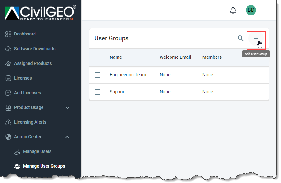This screenshot has height=183, width=281.
Task: Tick the select-all checkbox in table header
Action: pyautogui.click(x=97, y=57)
